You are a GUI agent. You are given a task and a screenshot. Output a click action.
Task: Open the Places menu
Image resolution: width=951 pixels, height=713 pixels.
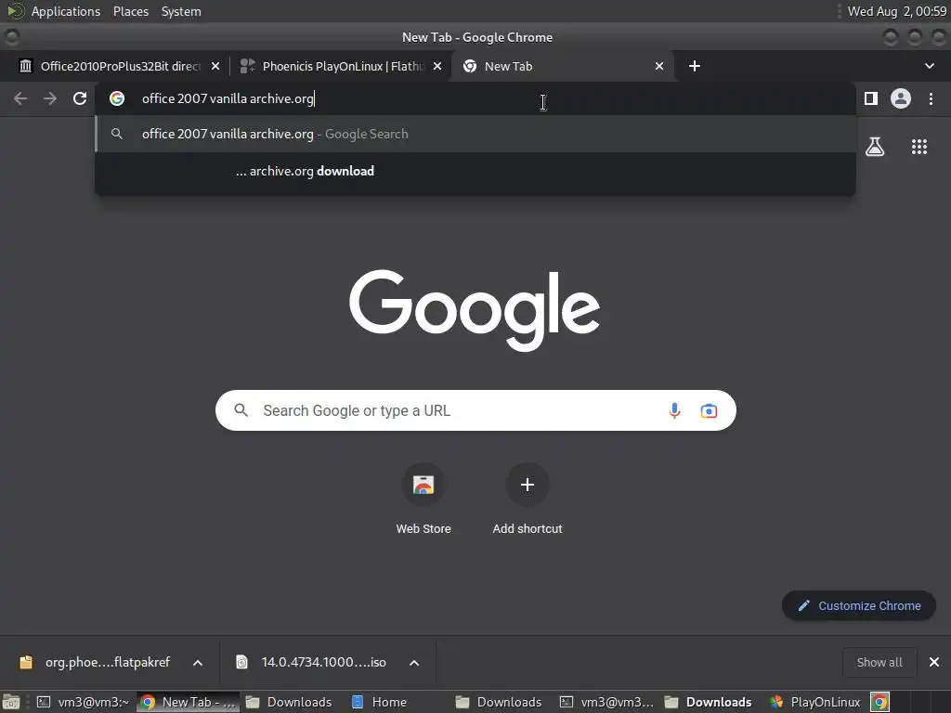pyautogui.click(x=131, y=11)
